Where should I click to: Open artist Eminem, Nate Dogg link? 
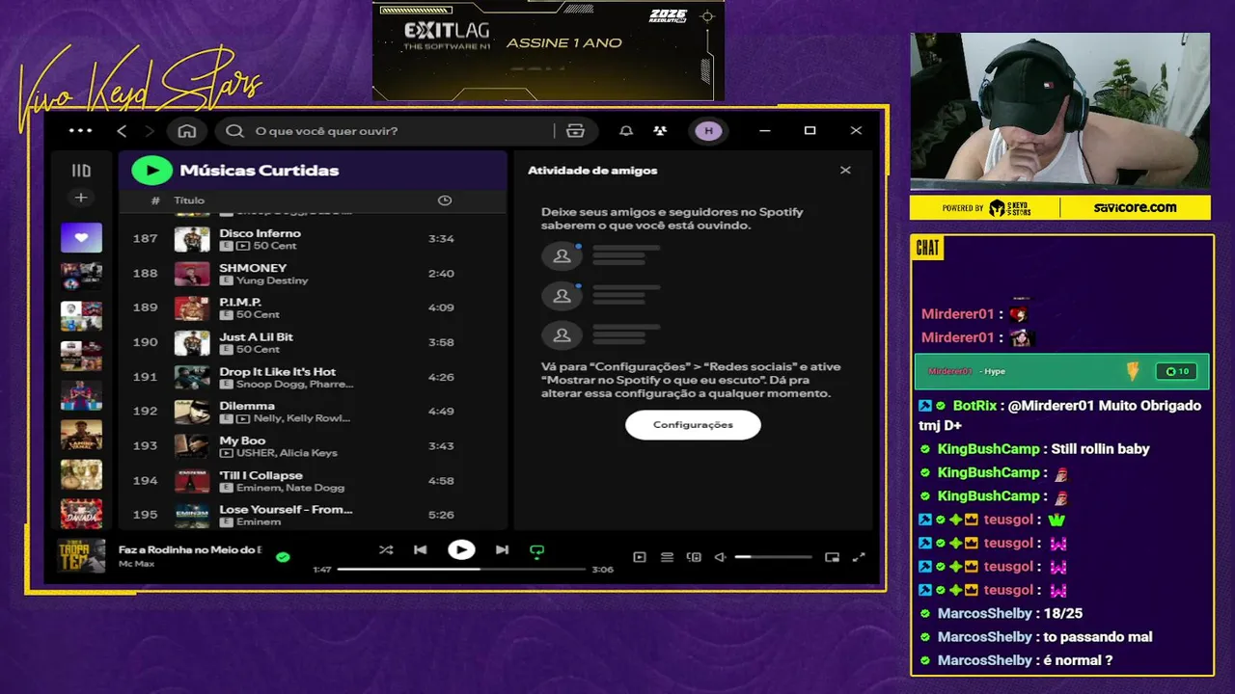tap(290, 488)
